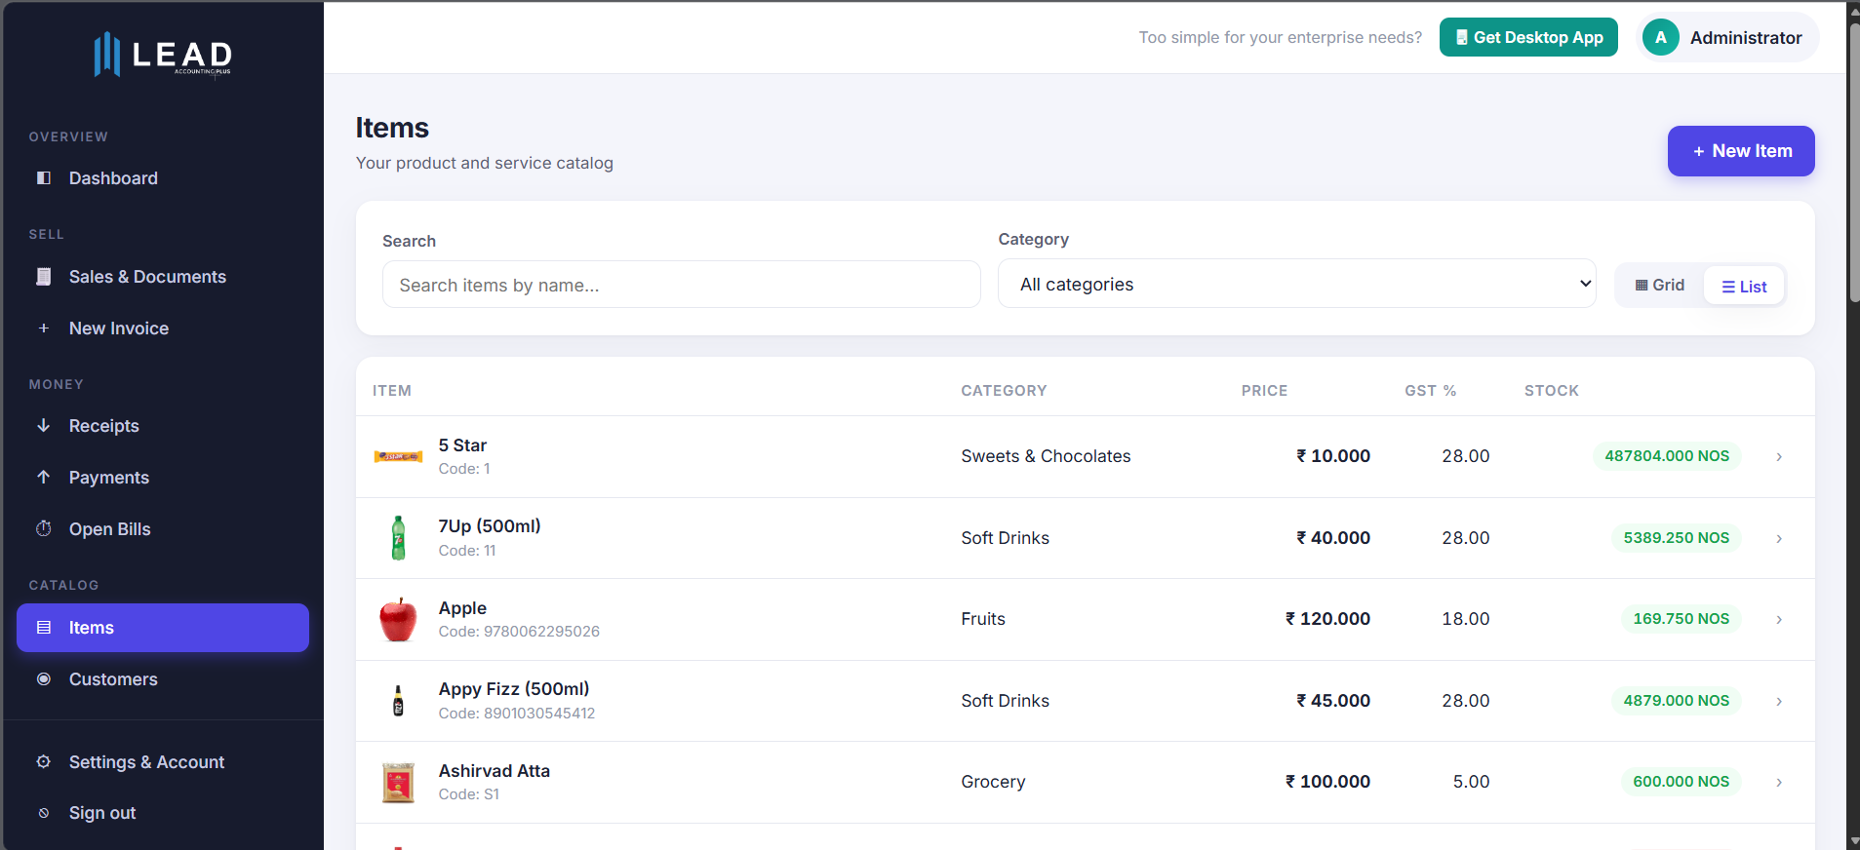Click the Customers circle icon
The height and width of the screenshot is (850, 1860).
[44, 679]
